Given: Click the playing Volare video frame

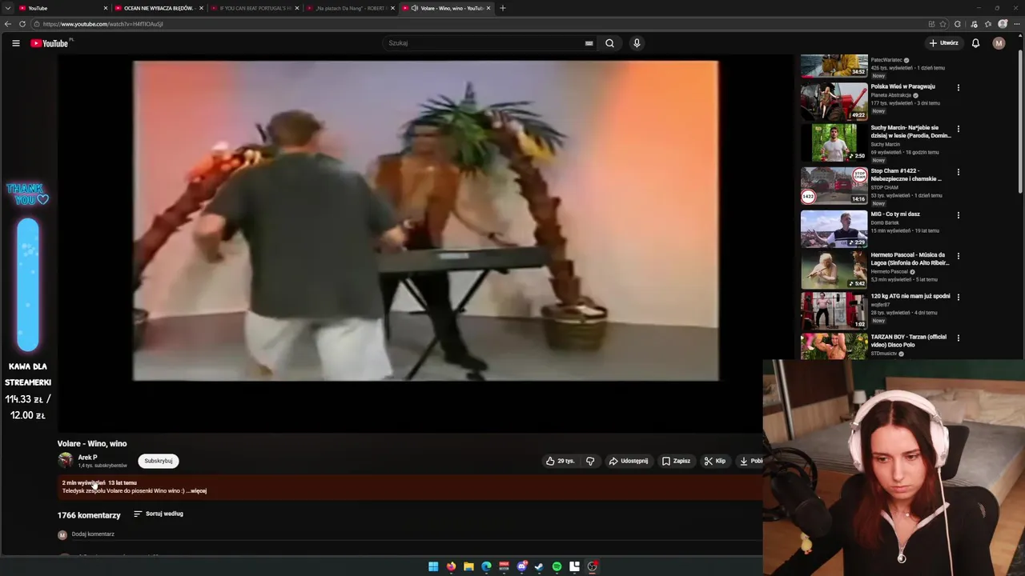Looking at the screenshot, I should tap(426, 221).
